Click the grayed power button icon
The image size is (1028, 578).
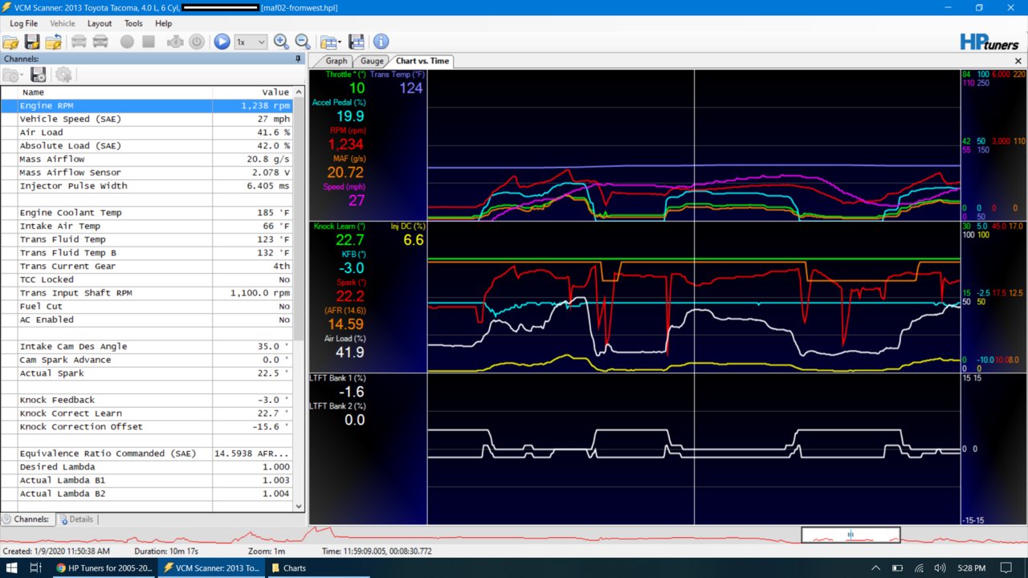pos(197,42)
